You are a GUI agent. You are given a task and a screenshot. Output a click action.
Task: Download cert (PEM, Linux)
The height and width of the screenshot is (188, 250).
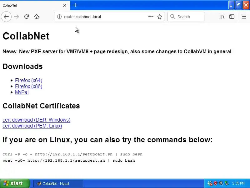pos(32,126)
